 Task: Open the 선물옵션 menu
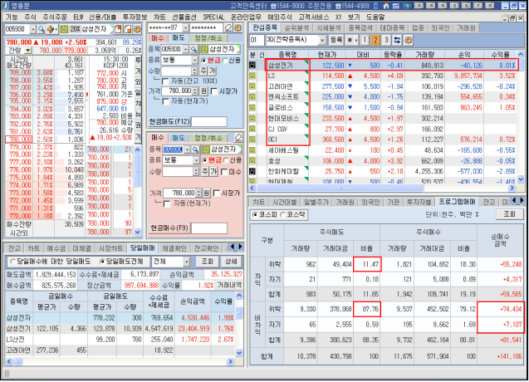click(184, 17)
